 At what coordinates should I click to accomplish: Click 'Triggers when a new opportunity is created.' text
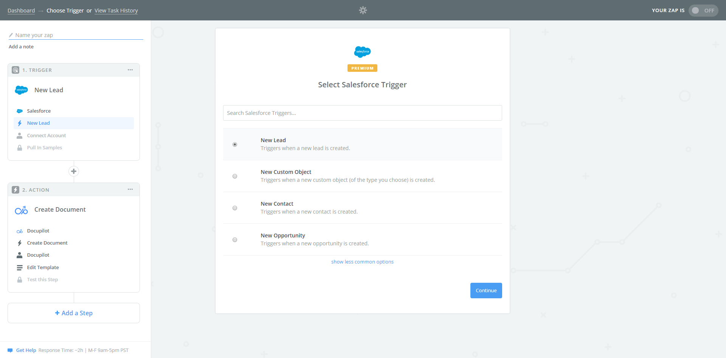point(315,243)
